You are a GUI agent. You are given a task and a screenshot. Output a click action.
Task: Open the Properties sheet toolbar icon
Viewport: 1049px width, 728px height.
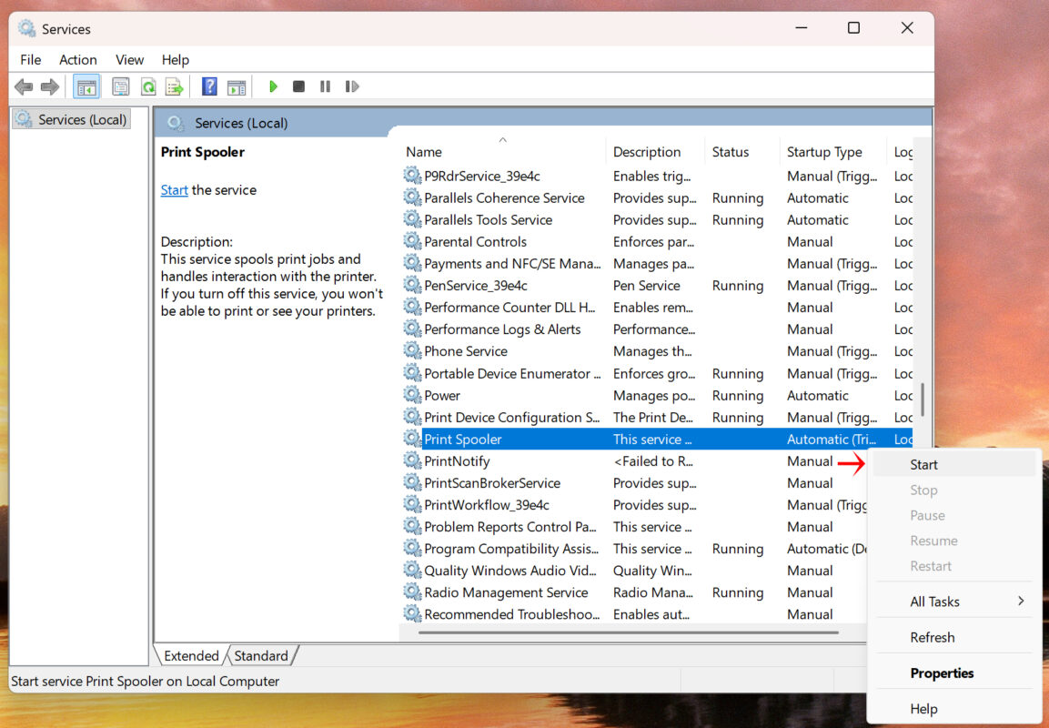(x=120, y=86)
